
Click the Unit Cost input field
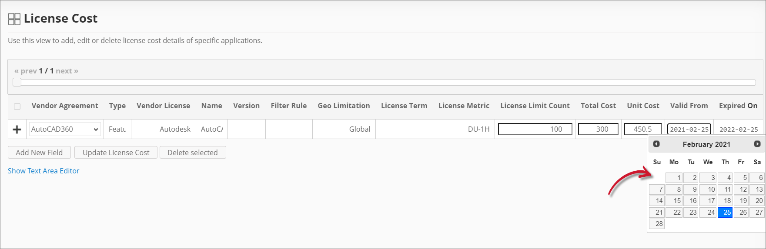[642, 129]
